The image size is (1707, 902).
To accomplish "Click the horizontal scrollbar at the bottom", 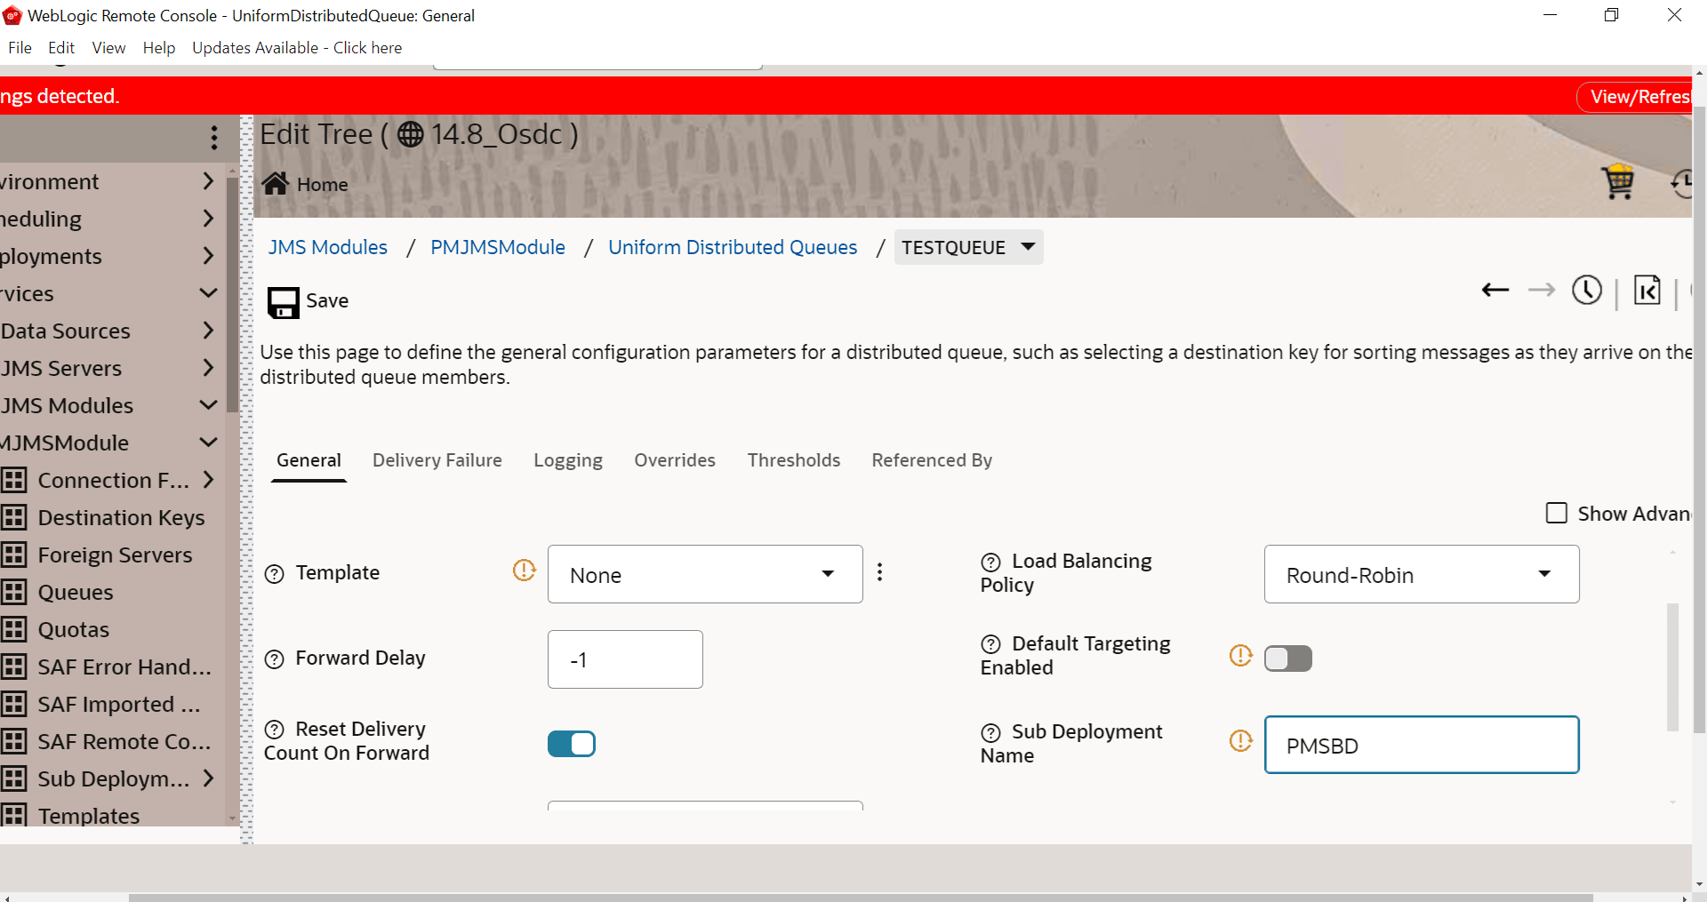I will (861, 898).
